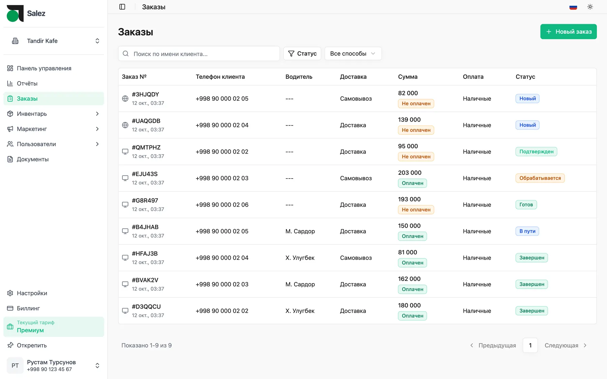Select page number 1
Viewport: 607px width, 379px height.
(530, 345)
